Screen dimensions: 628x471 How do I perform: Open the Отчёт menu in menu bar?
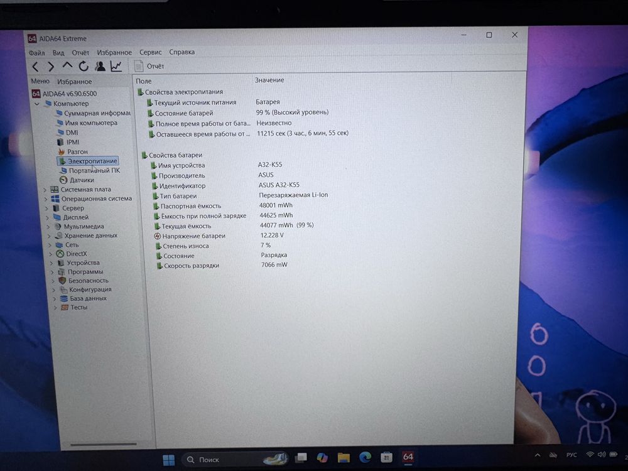(80, 53)
